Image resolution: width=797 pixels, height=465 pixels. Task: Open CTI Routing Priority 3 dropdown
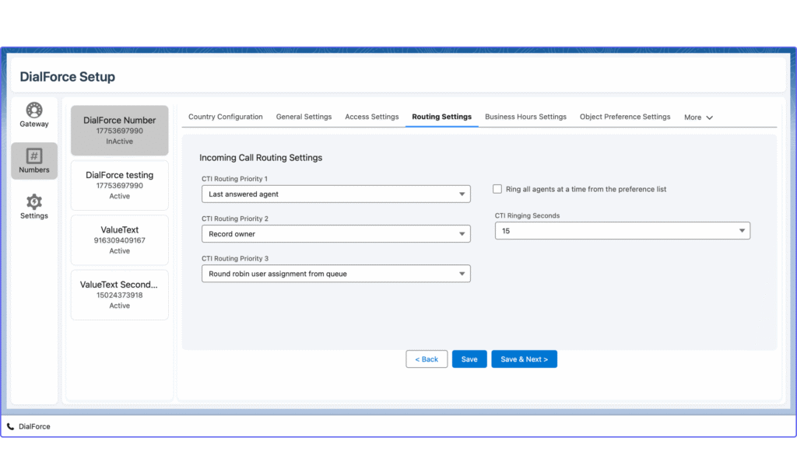(336, 274)
